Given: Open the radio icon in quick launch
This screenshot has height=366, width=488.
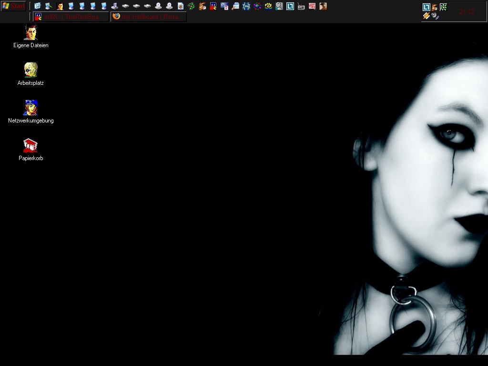Looking at the screenshot, I should tap(301, 6).
